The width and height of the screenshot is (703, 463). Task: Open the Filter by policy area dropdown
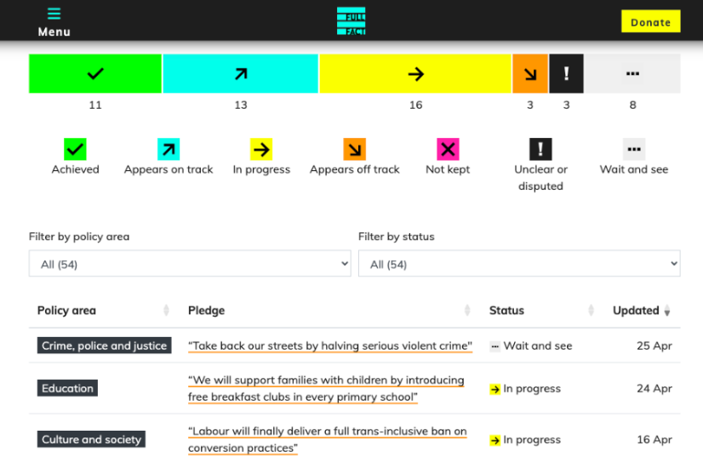[x=190, y=264]
